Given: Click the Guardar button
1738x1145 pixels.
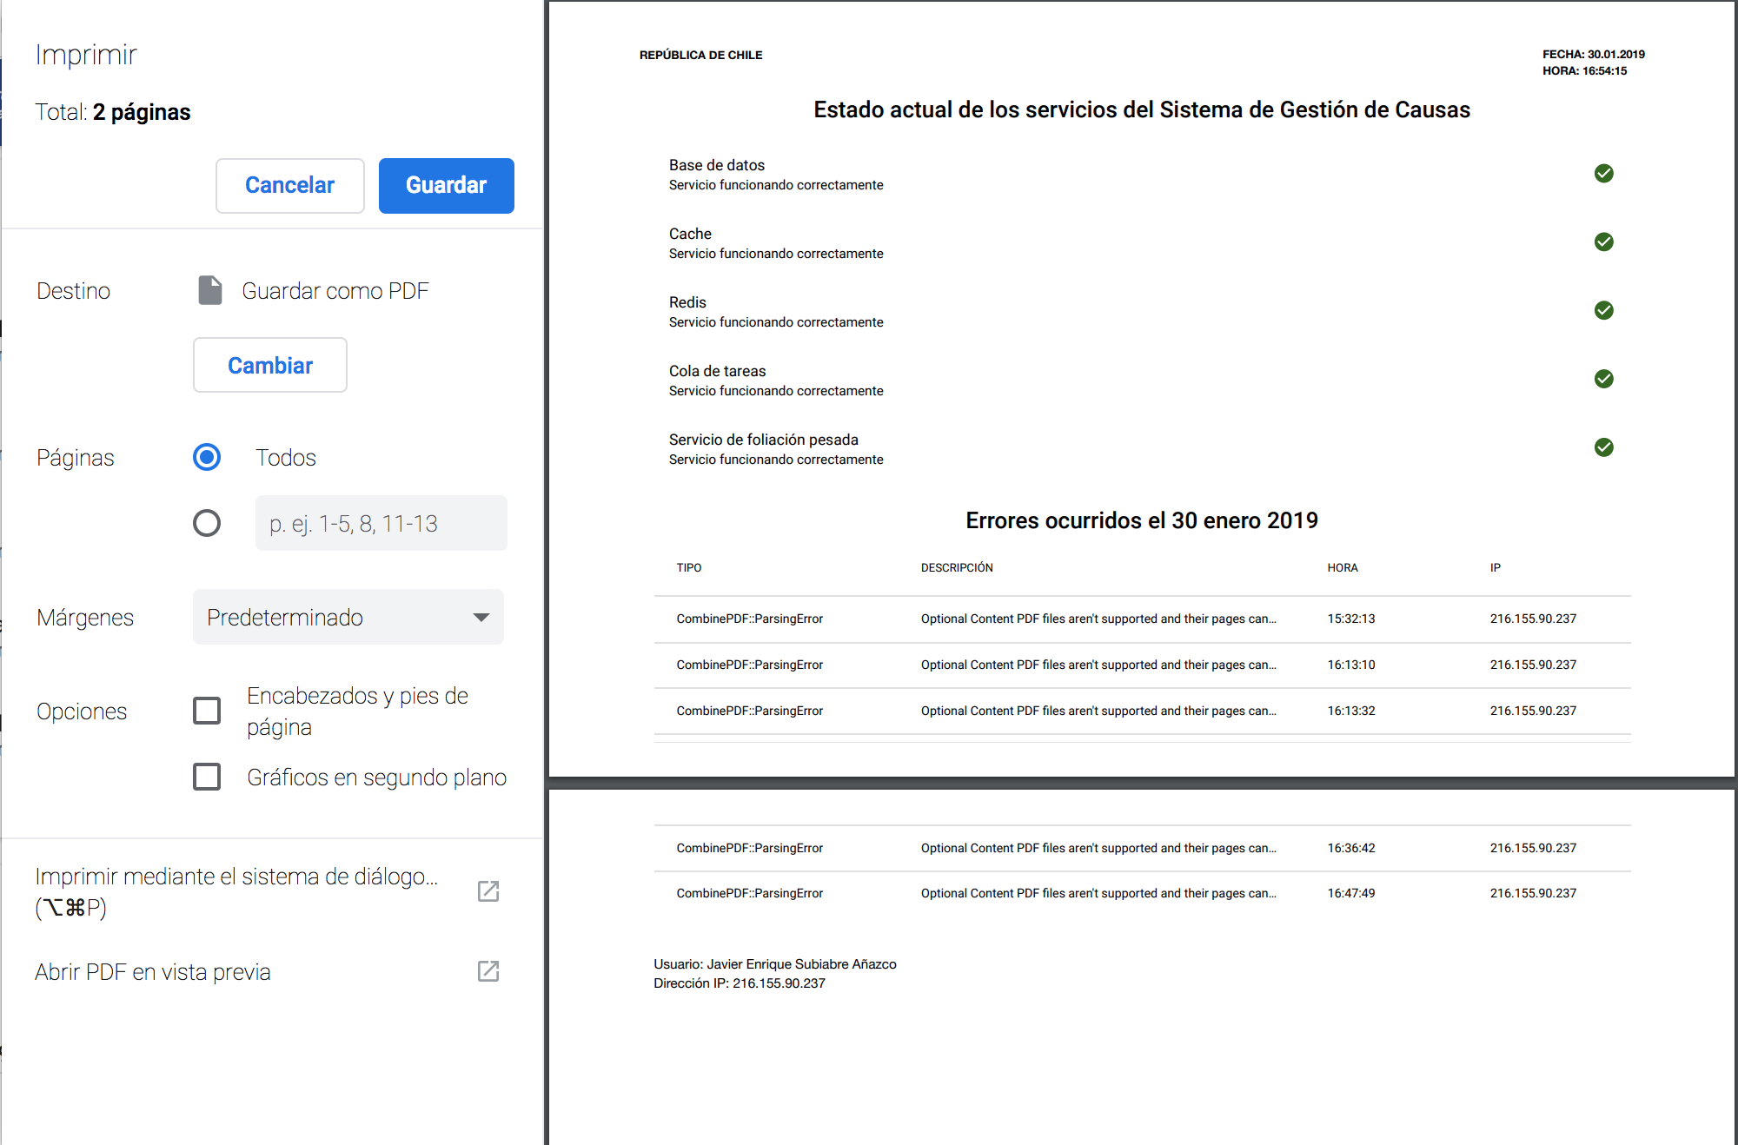Looking at the screenshot, I should pos(446,185).
